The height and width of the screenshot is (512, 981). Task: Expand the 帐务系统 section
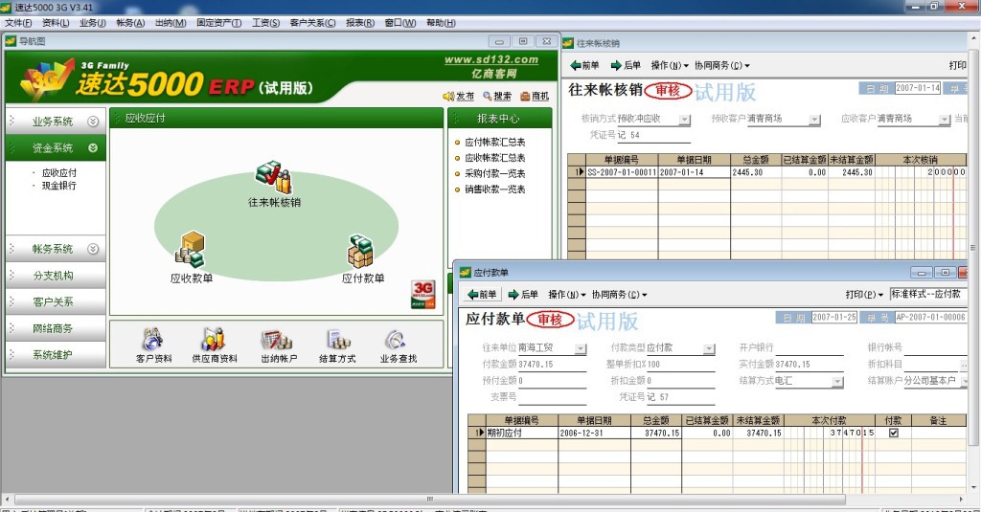[93, 249]
